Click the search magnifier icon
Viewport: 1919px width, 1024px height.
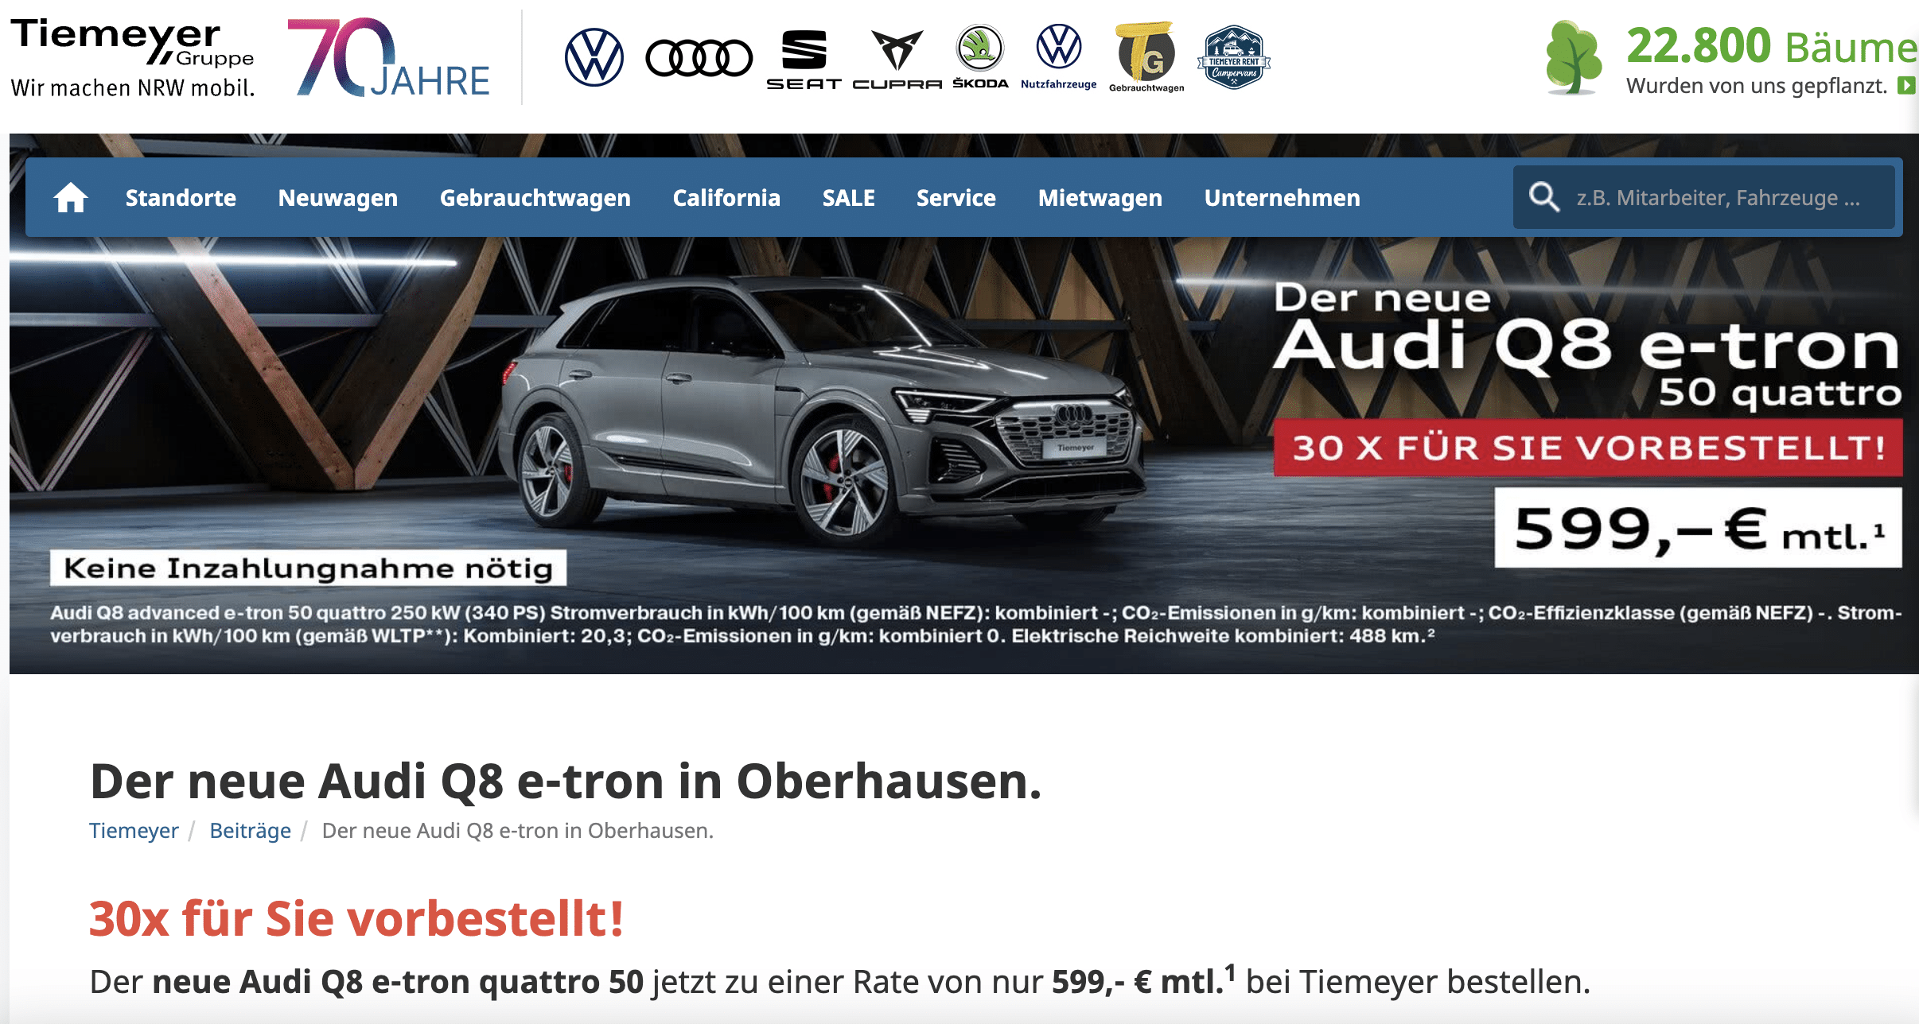[1543, 197]
